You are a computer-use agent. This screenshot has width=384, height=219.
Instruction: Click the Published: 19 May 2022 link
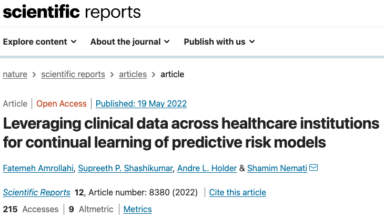click(141, 103)
